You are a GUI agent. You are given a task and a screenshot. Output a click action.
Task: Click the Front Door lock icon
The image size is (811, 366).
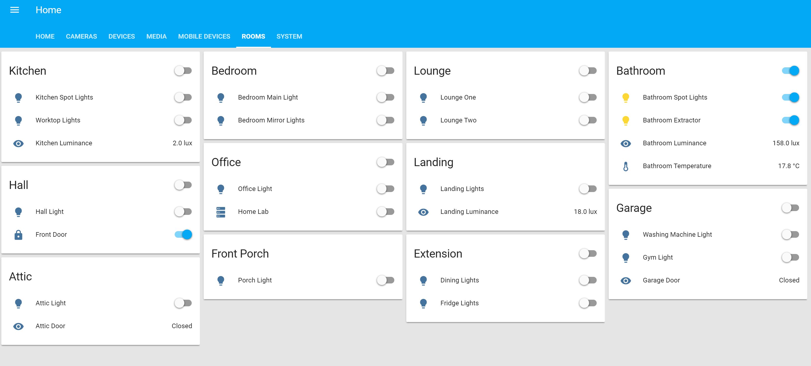[x=19, y=234]
